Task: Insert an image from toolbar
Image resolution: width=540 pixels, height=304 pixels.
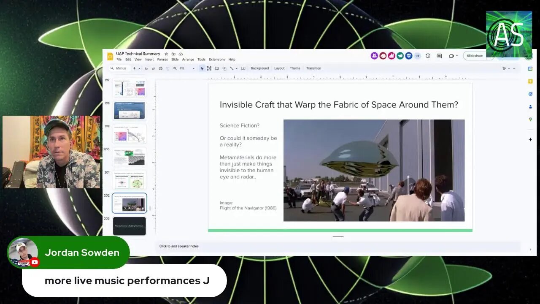Action: coord(216,68)
